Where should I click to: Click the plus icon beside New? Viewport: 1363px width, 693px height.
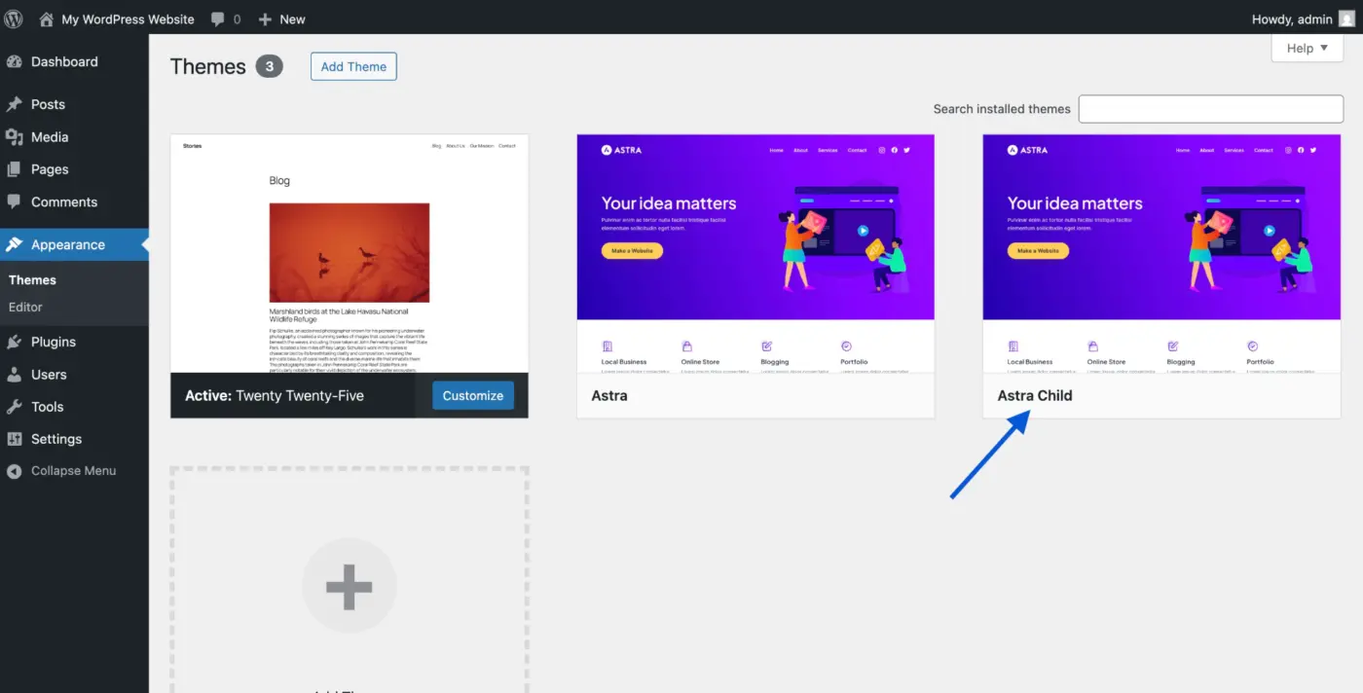[265, 18]
